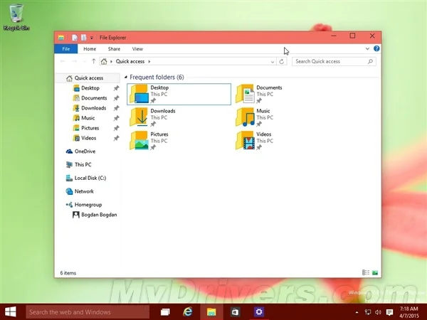
Task: Show hidden tray icons arrow
Action: pos(357,312)
